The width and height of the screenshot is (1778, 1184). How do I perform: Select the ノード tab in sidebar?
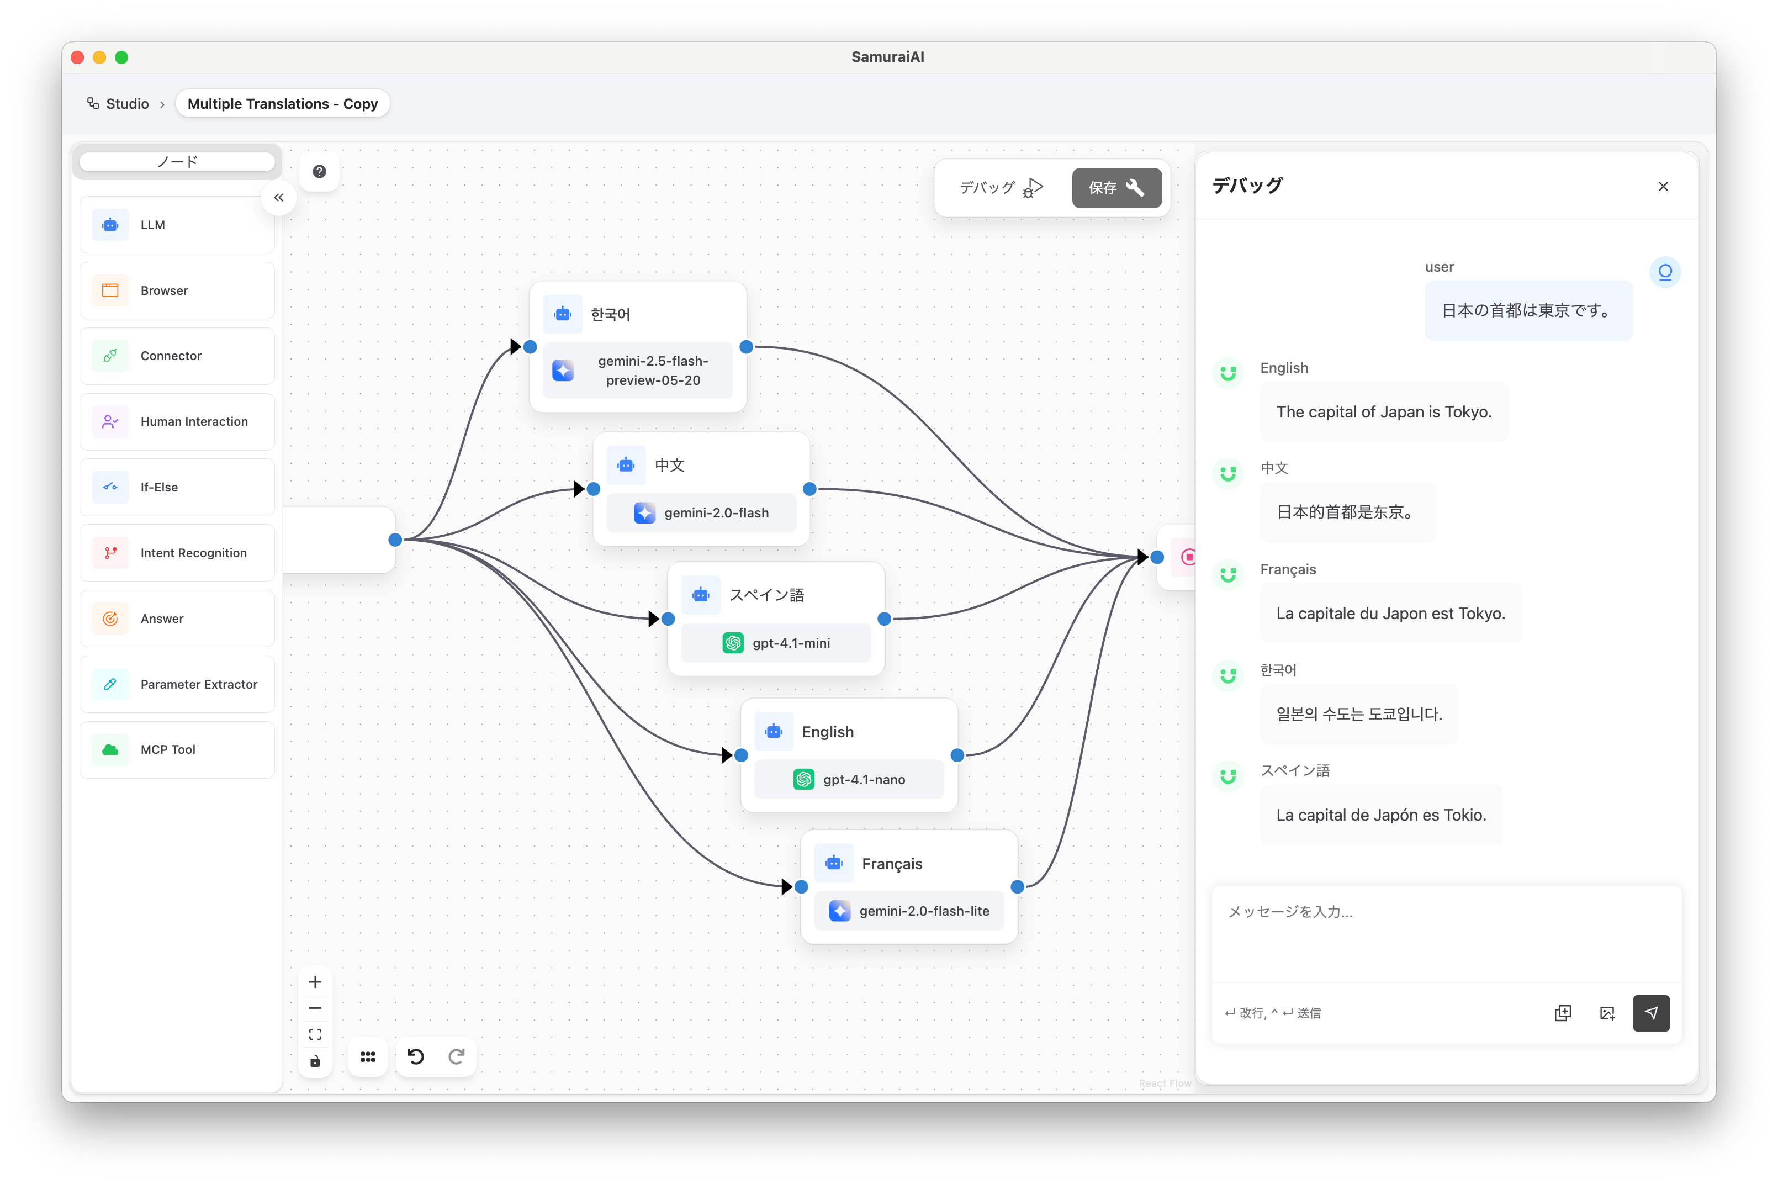point(177,162)
